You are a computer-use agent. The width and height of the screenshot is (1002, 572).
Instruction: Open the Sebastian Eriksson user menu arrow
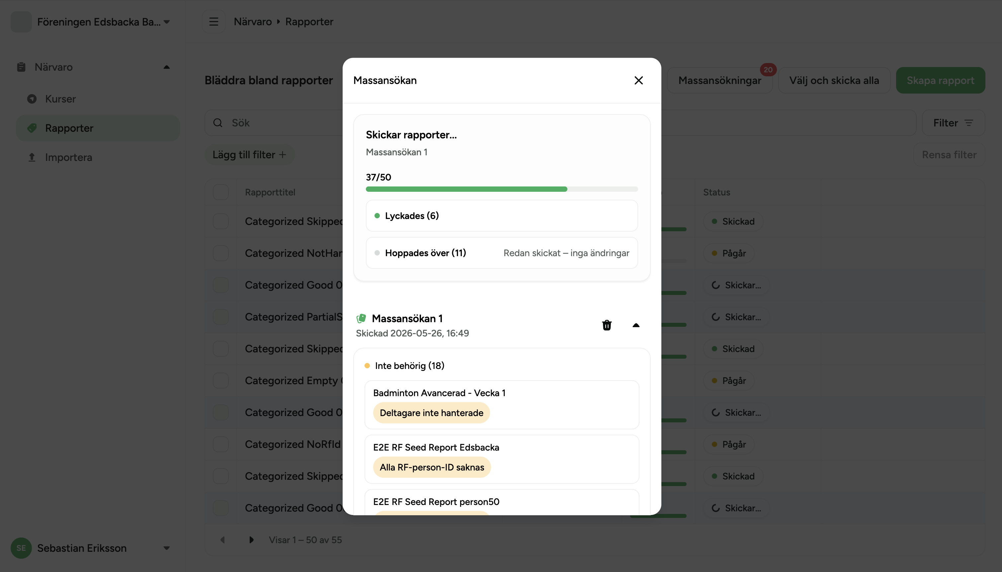(x=167, y=548)
